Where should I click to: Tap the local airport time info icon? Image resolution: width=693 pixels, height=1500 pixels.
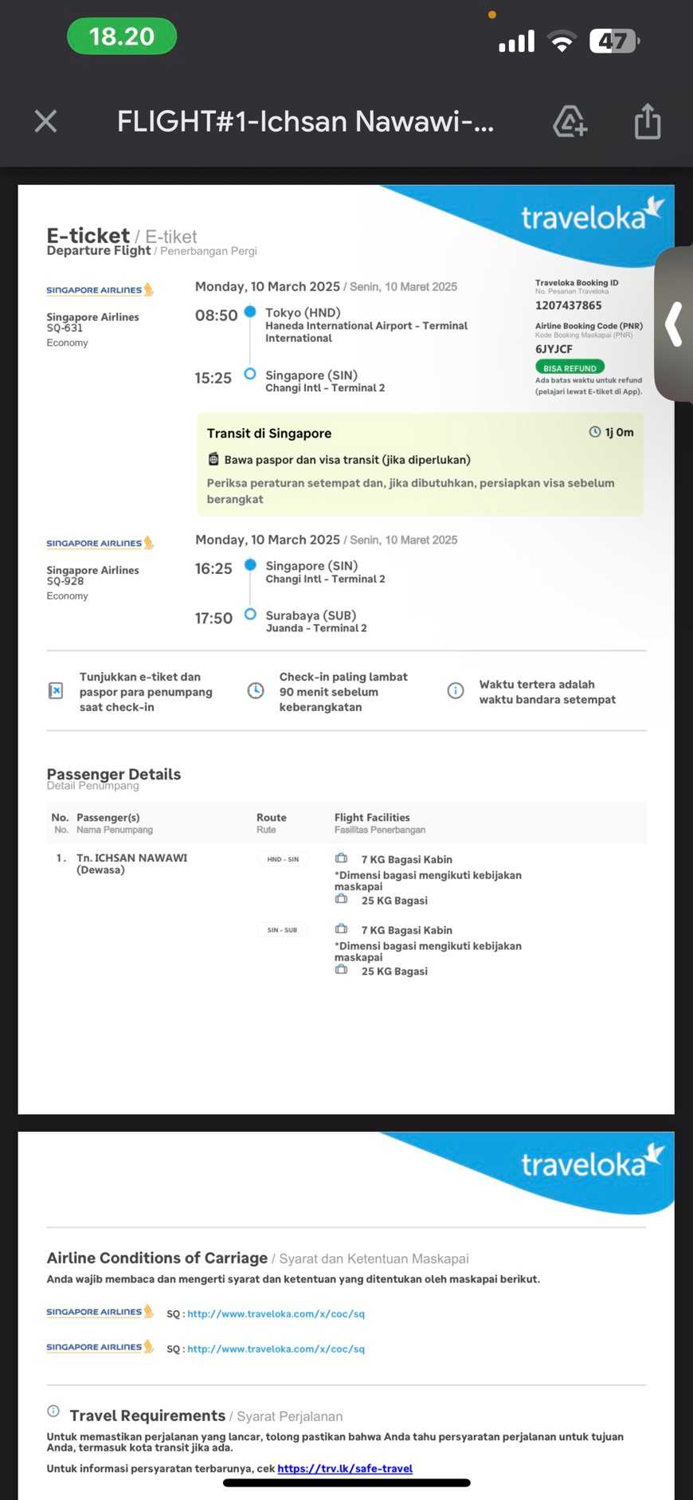coord(456,691)
